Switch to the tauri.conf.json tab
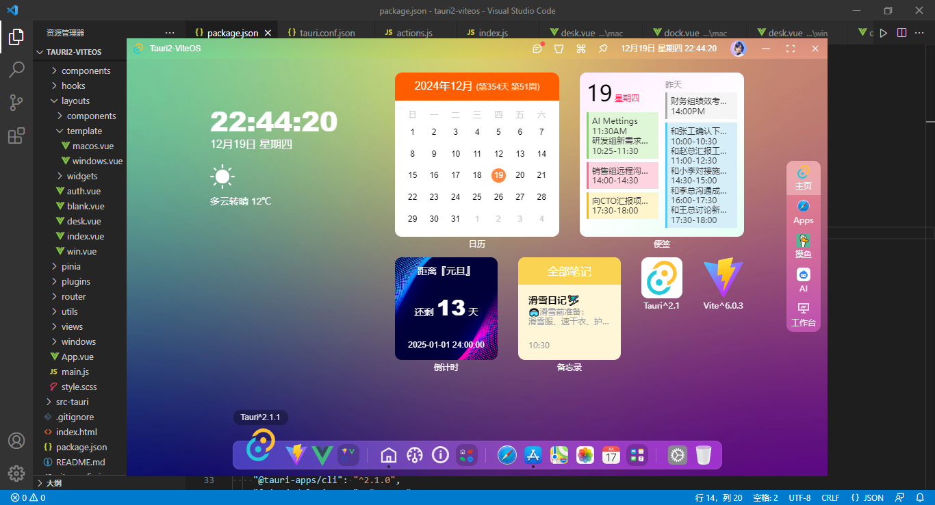 point(321,32)
